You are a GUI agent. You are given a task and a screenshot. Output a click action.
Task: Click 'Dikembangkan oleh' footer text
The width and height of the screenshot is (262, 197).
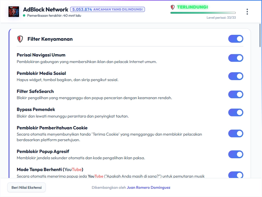click(109, 187)
